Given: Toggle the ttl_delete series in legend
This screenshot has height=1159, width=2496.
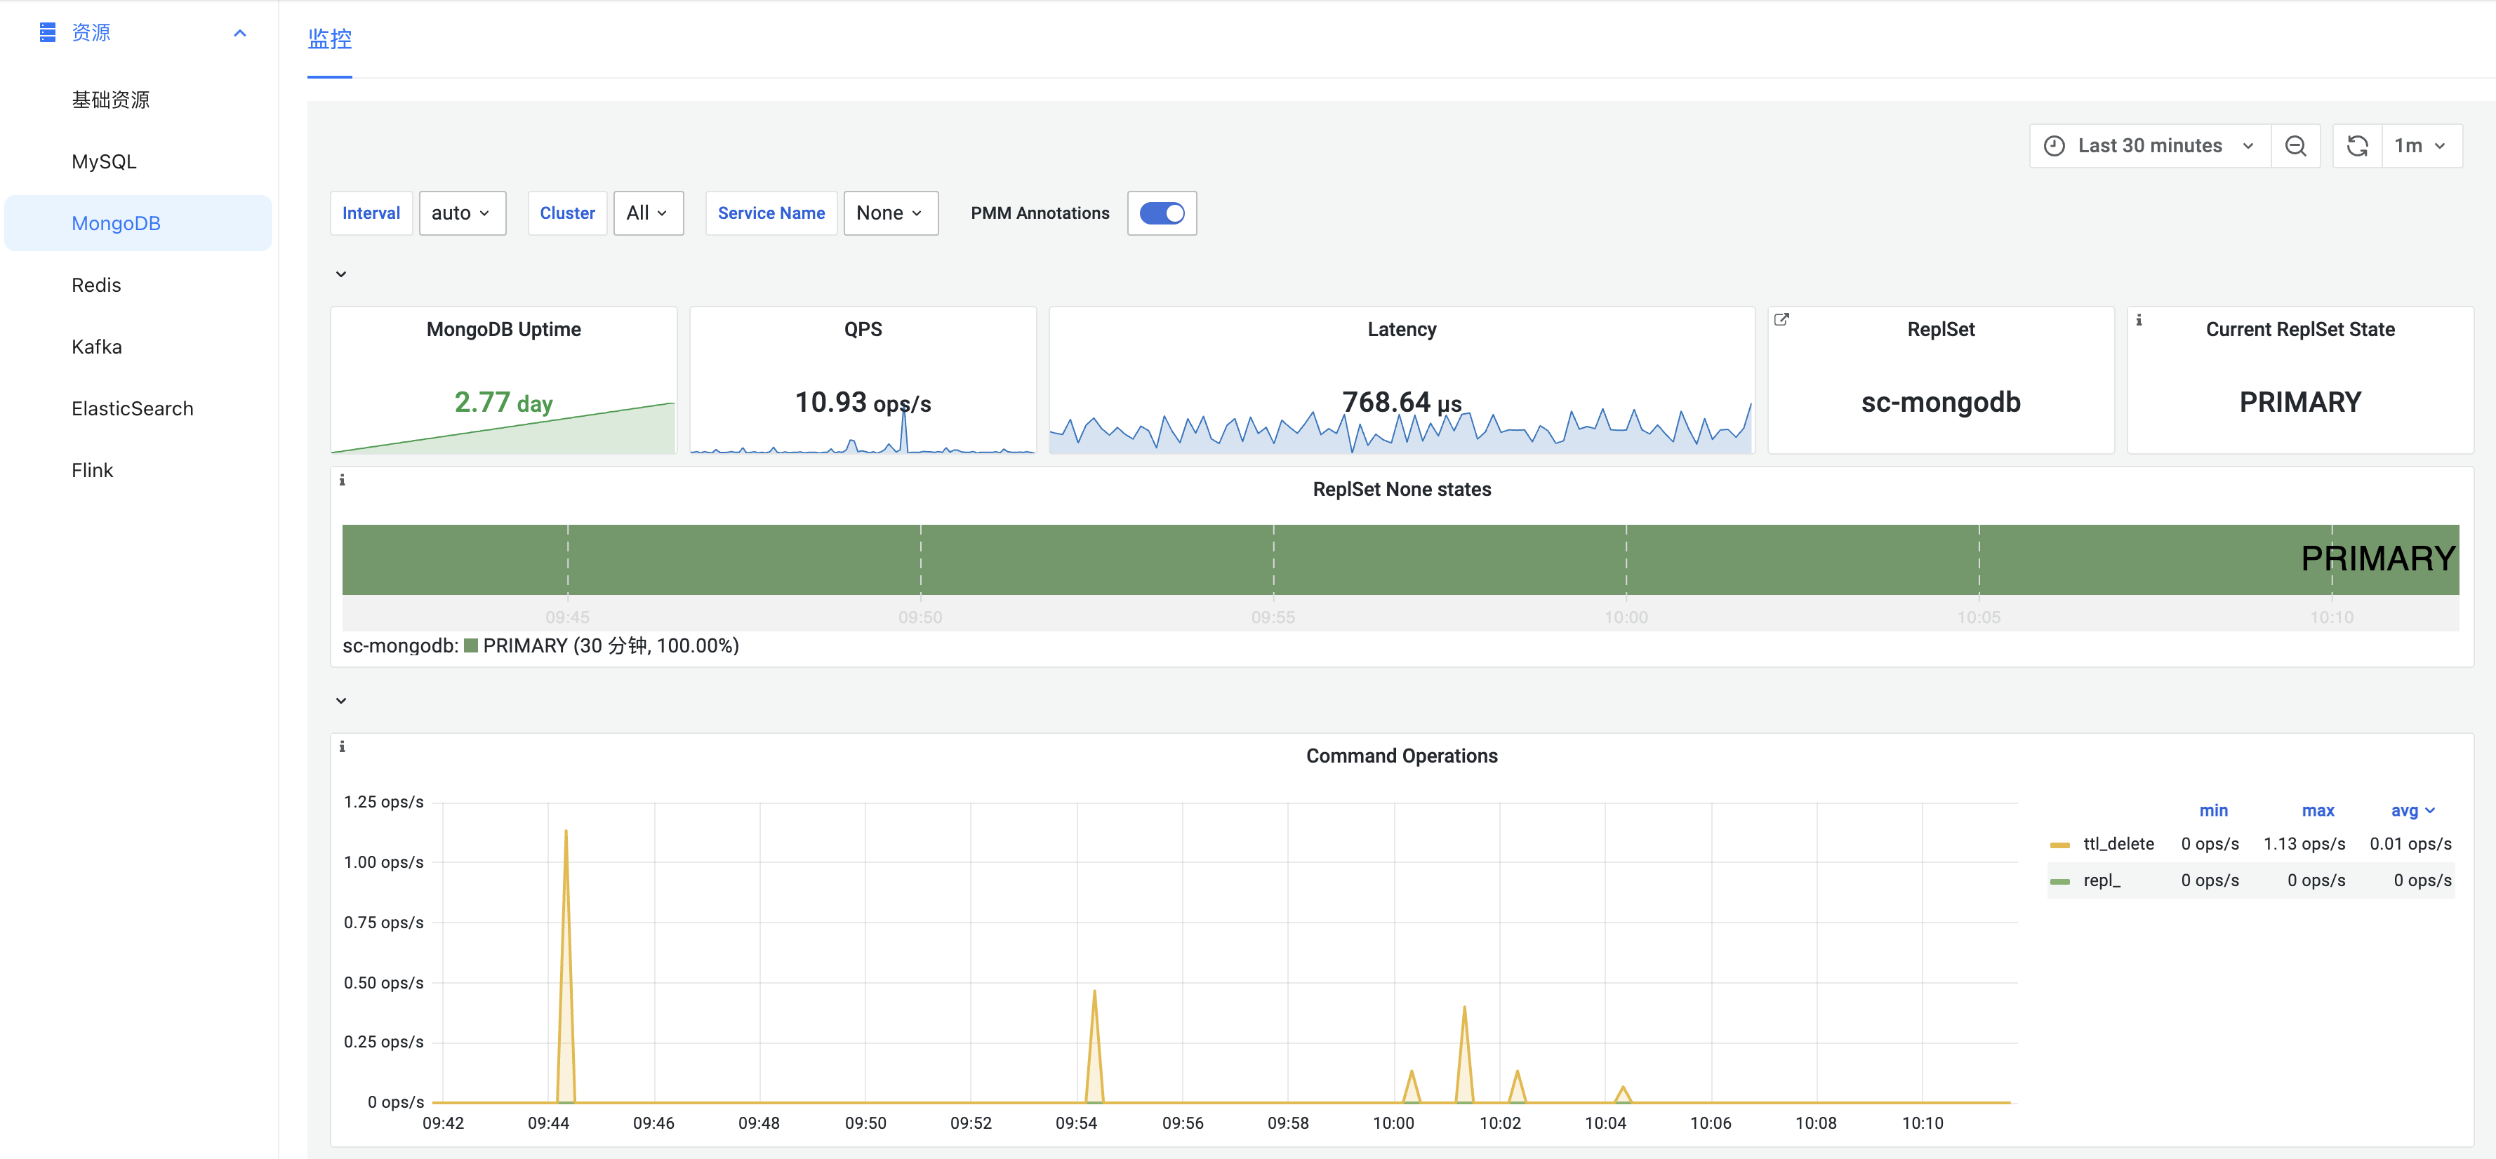Looking at the screenshot, I should click(2118, 844).
